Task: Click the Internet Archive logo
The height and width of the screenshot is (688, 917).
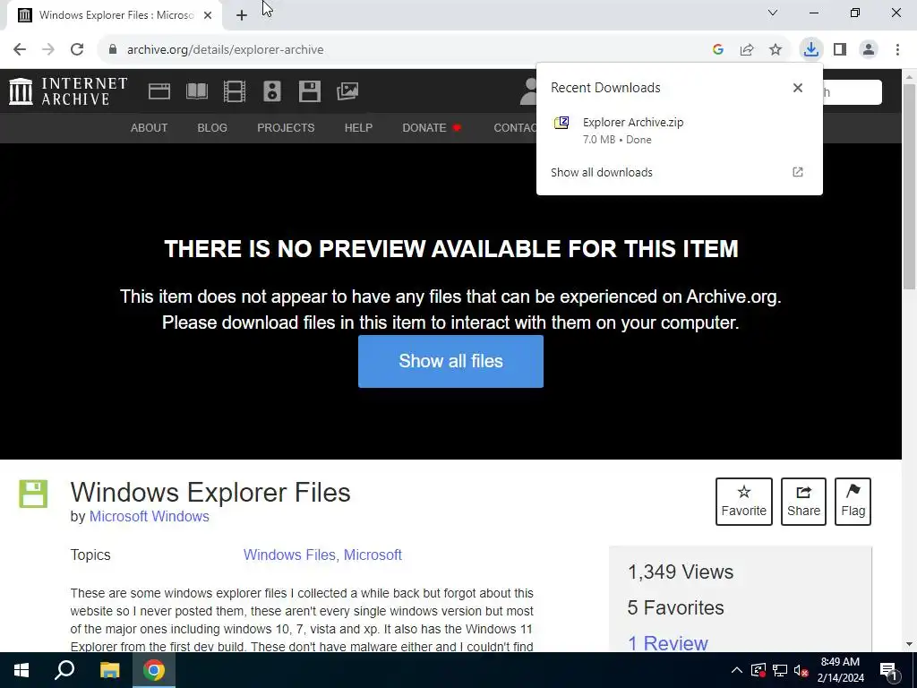Action: [68, 91]
